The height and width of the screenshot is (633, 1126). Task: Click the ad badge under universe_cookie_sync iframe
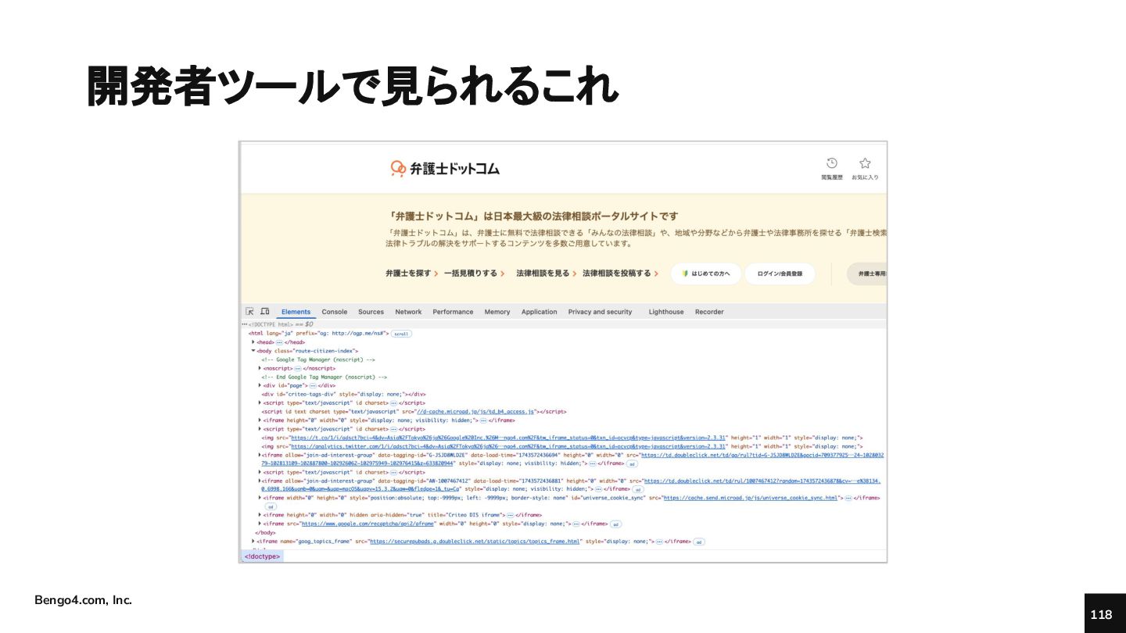[271, 506]
